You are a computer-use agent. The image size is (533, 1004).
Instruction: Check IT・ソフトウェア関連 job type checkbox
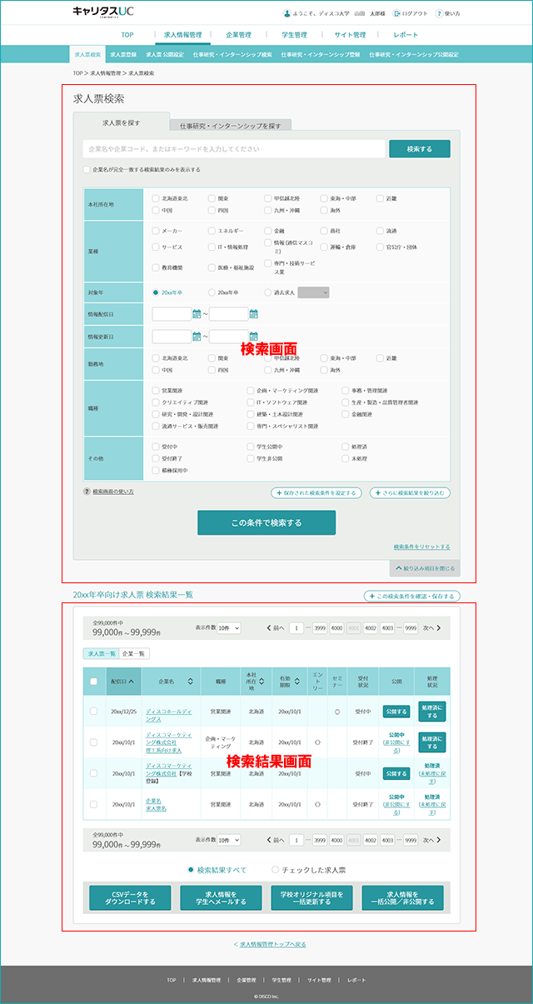(x=250, y=402)
